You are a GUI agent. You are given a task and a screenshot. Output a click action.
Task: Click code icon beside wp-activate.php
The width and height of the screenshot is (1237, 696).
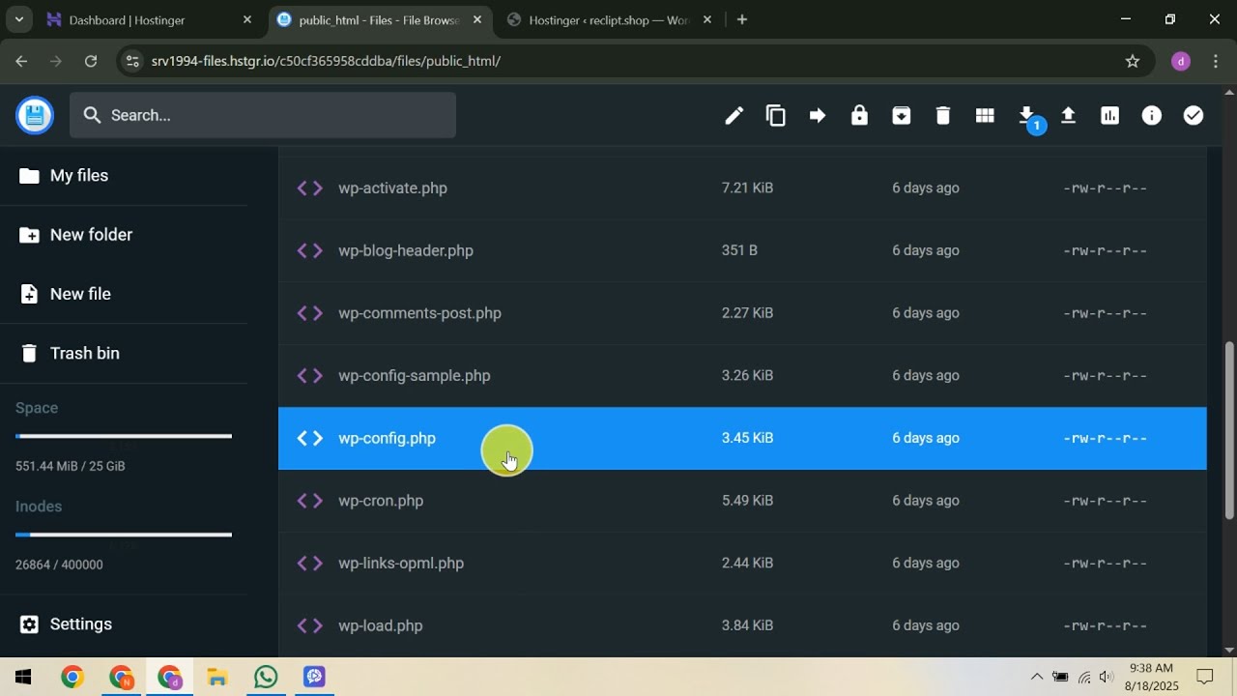coord(309,188)
